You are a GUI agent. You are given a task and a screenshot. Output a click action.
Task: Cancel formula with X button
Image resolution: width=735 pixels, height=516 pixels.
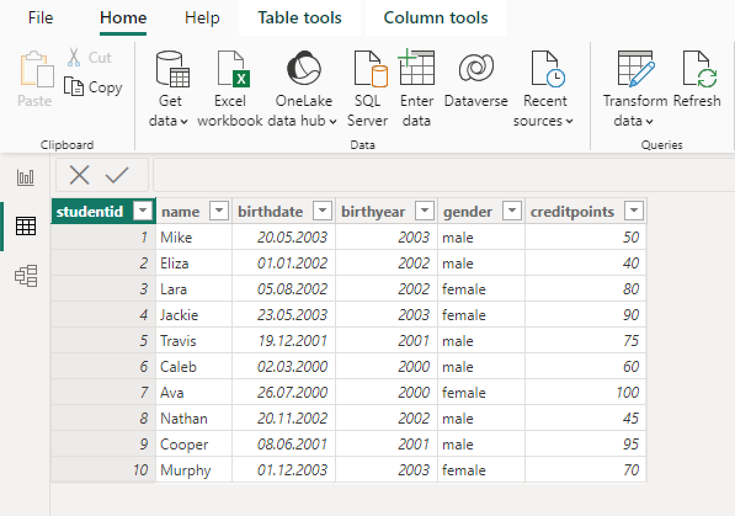click(79, 175)
